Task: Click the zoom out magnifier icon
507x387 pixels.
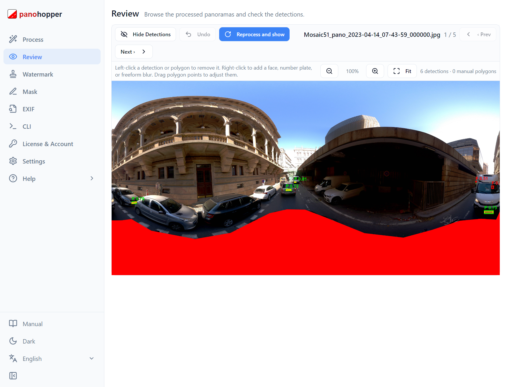Action: [329, 71]
